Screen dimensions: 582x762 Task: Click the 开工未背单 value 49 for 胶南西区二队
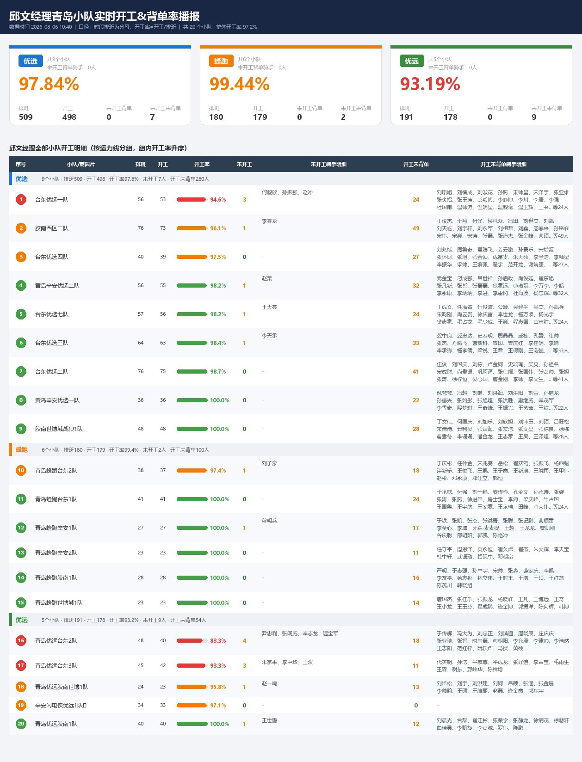(416, 228)
